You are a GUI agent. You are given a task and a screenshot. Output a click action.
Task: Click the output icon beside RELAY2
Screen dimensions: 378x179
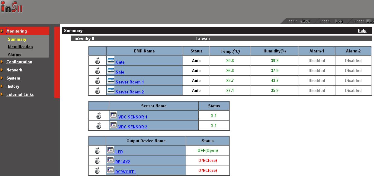pyautogui.click(x=111, y=160)
